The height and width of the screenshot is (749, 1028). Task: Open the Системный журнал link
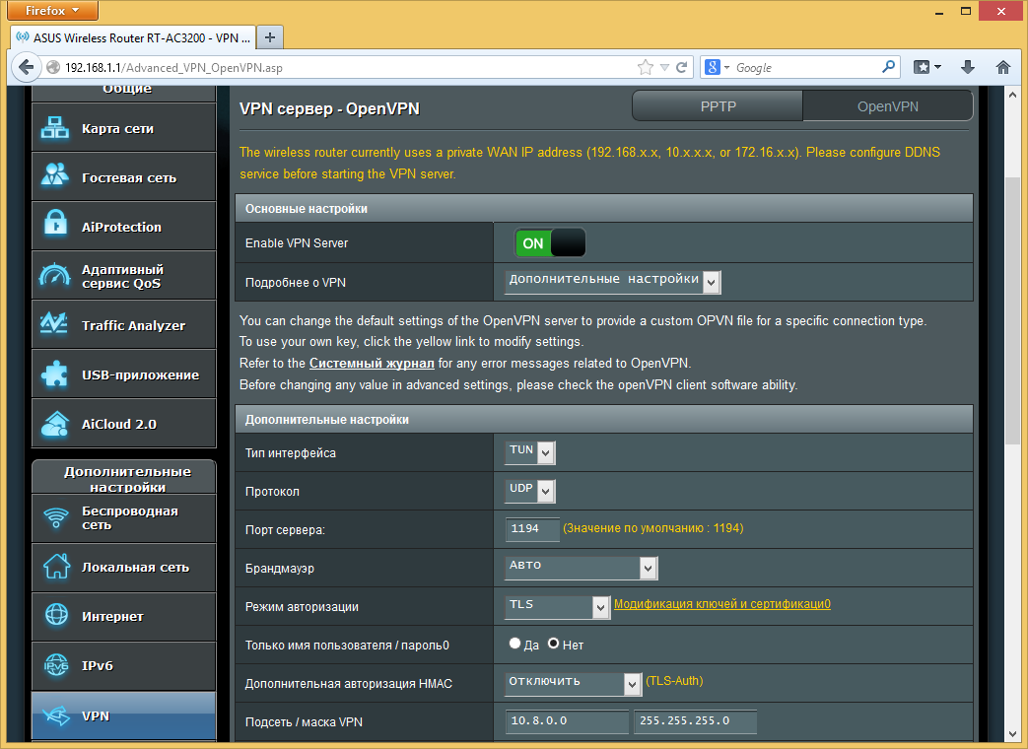372,363
